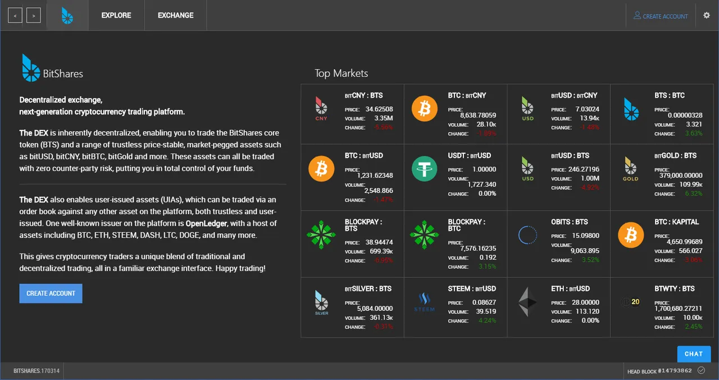Click the BitShares icon in BTS : BTC market
The width and height of the screenshot is (719, 380).
coord(631,109)
